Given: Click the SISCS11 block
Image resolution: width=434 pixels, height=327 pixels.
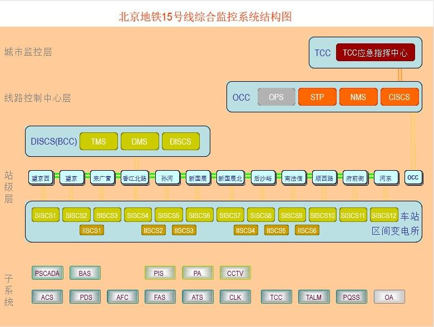Looking at the screenshot, I should point(353,215).
